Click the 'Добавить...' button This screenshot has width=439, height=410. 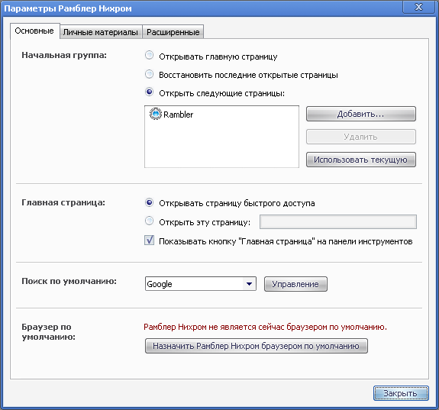coord(361,114)
